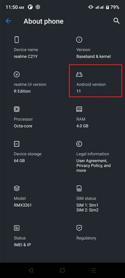125x278 pixels.
Task: Tap the Android robot icon
Action: tap(79, 74)
